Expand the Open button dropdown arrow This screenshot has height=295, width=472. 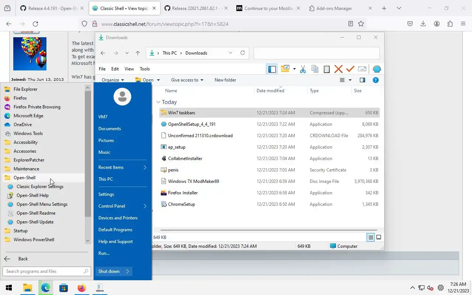pos(158,80)
